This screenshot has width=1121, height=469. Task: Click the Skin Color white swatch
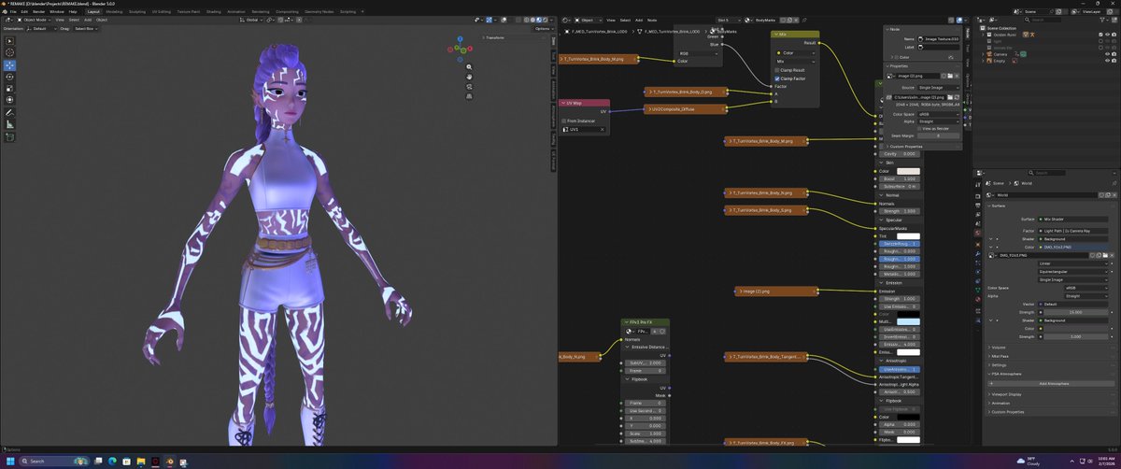point(909,171)
